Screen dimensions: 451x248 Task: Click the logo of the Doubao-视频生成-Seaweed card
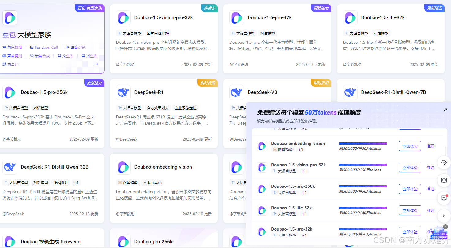10,241
